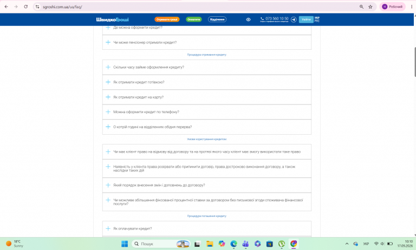Open File Explorer from taskbar

210,244
